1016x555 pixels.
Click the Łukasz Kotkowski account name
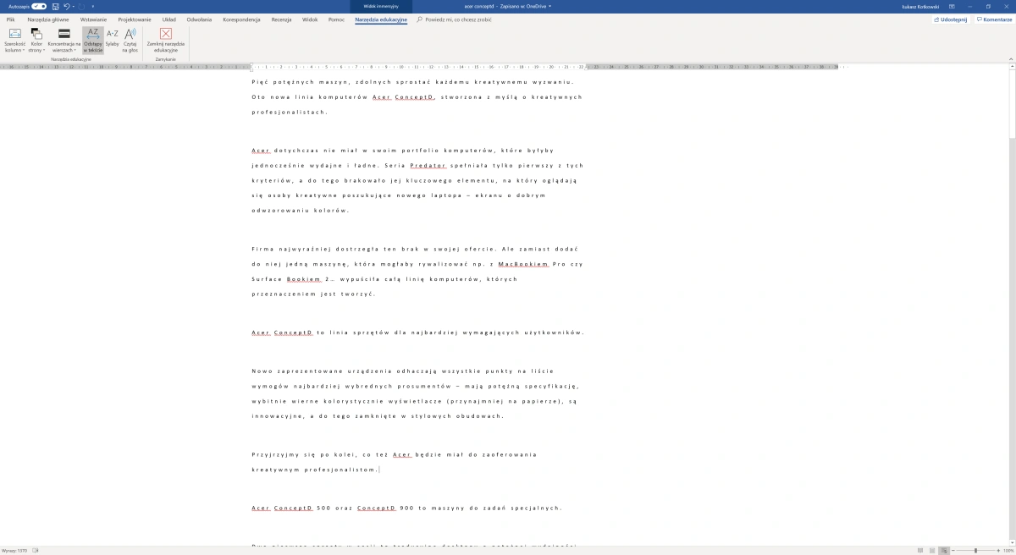pos(922,6)
